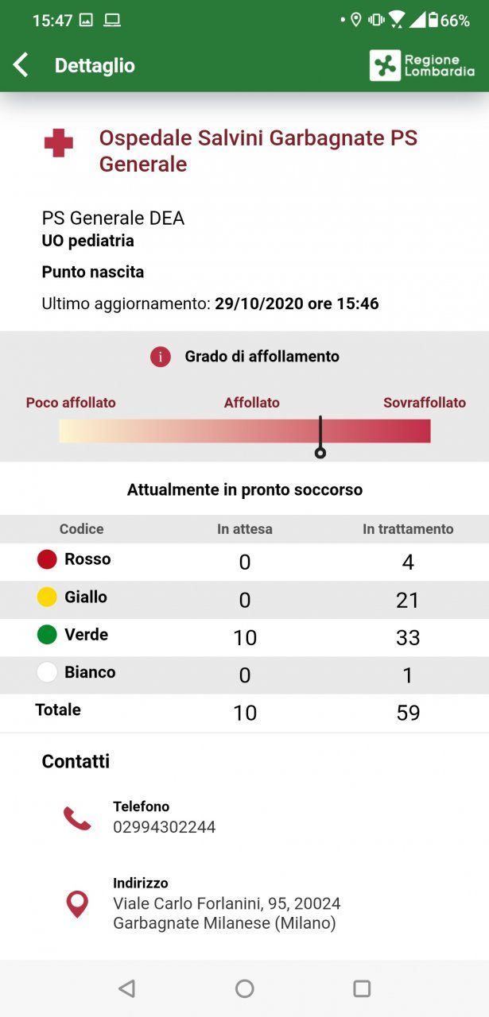Open recent apps with square button
The image size is (489, 1017).
362,988
